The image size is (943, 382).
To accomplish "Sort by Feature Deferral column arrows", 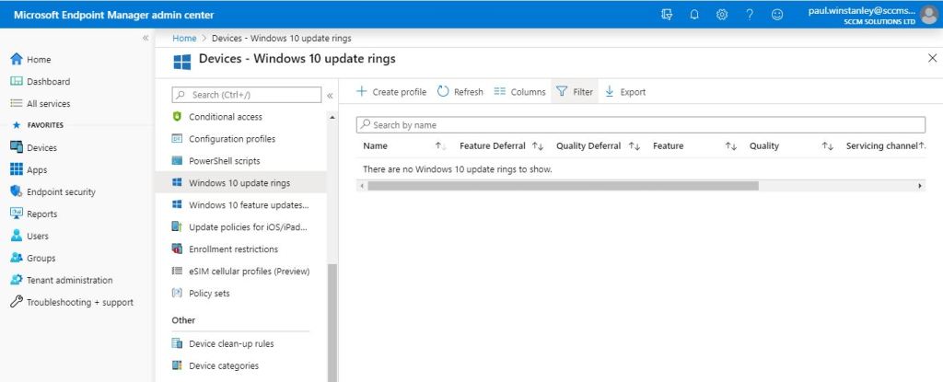I will pyautogui.click(x=538, y=146).
